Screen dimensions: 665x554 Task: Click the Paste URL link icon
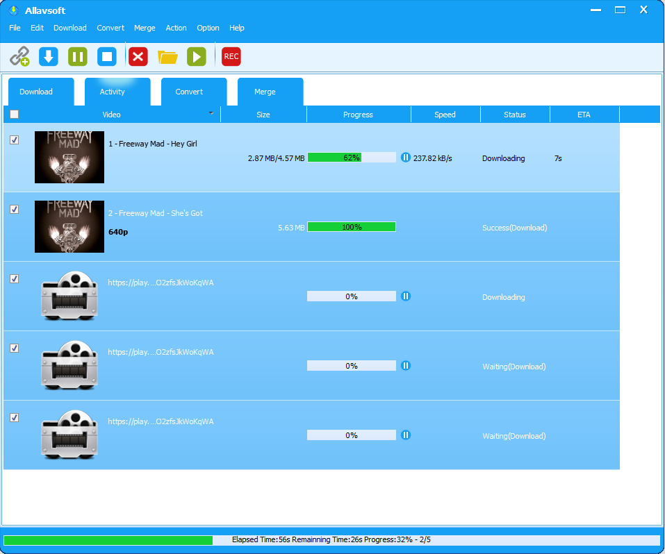click(19, 56)
